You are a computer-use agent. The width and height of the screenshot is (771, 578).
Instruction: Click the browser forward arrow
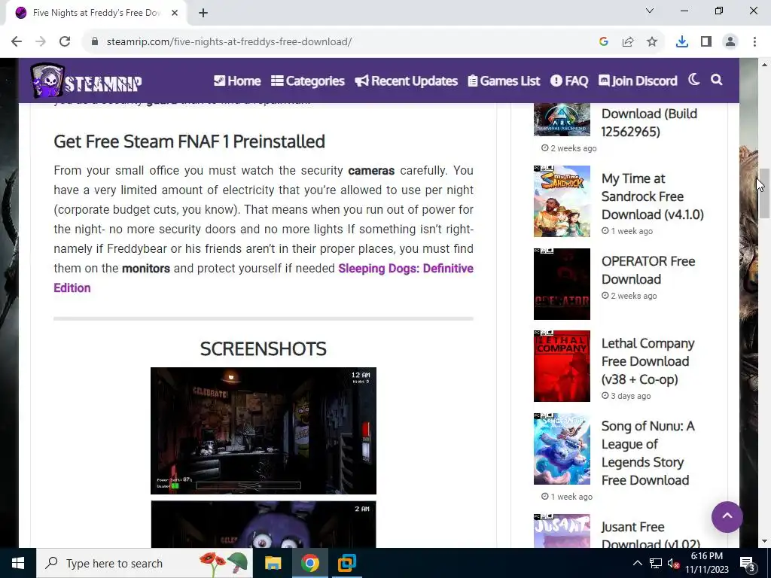41,42
